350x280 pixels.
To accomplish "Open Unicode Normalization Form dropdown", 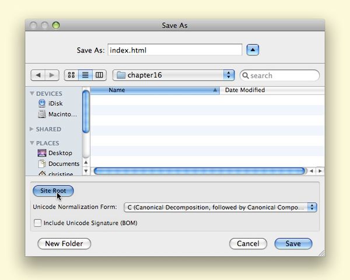I will coord(220,207).
